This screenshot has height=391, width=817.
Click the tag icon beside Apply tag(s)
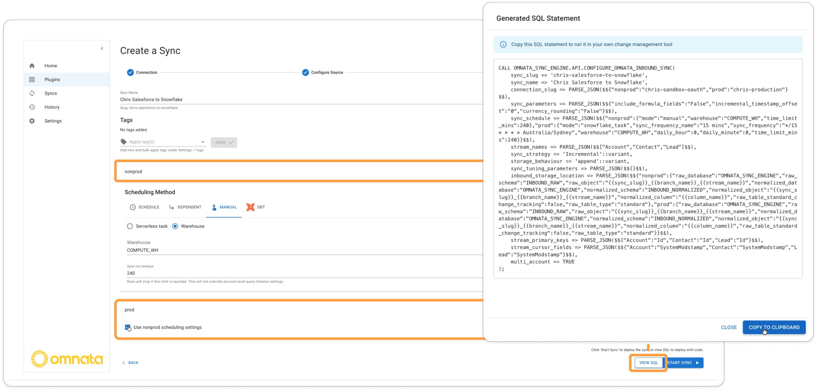[123, 142]
